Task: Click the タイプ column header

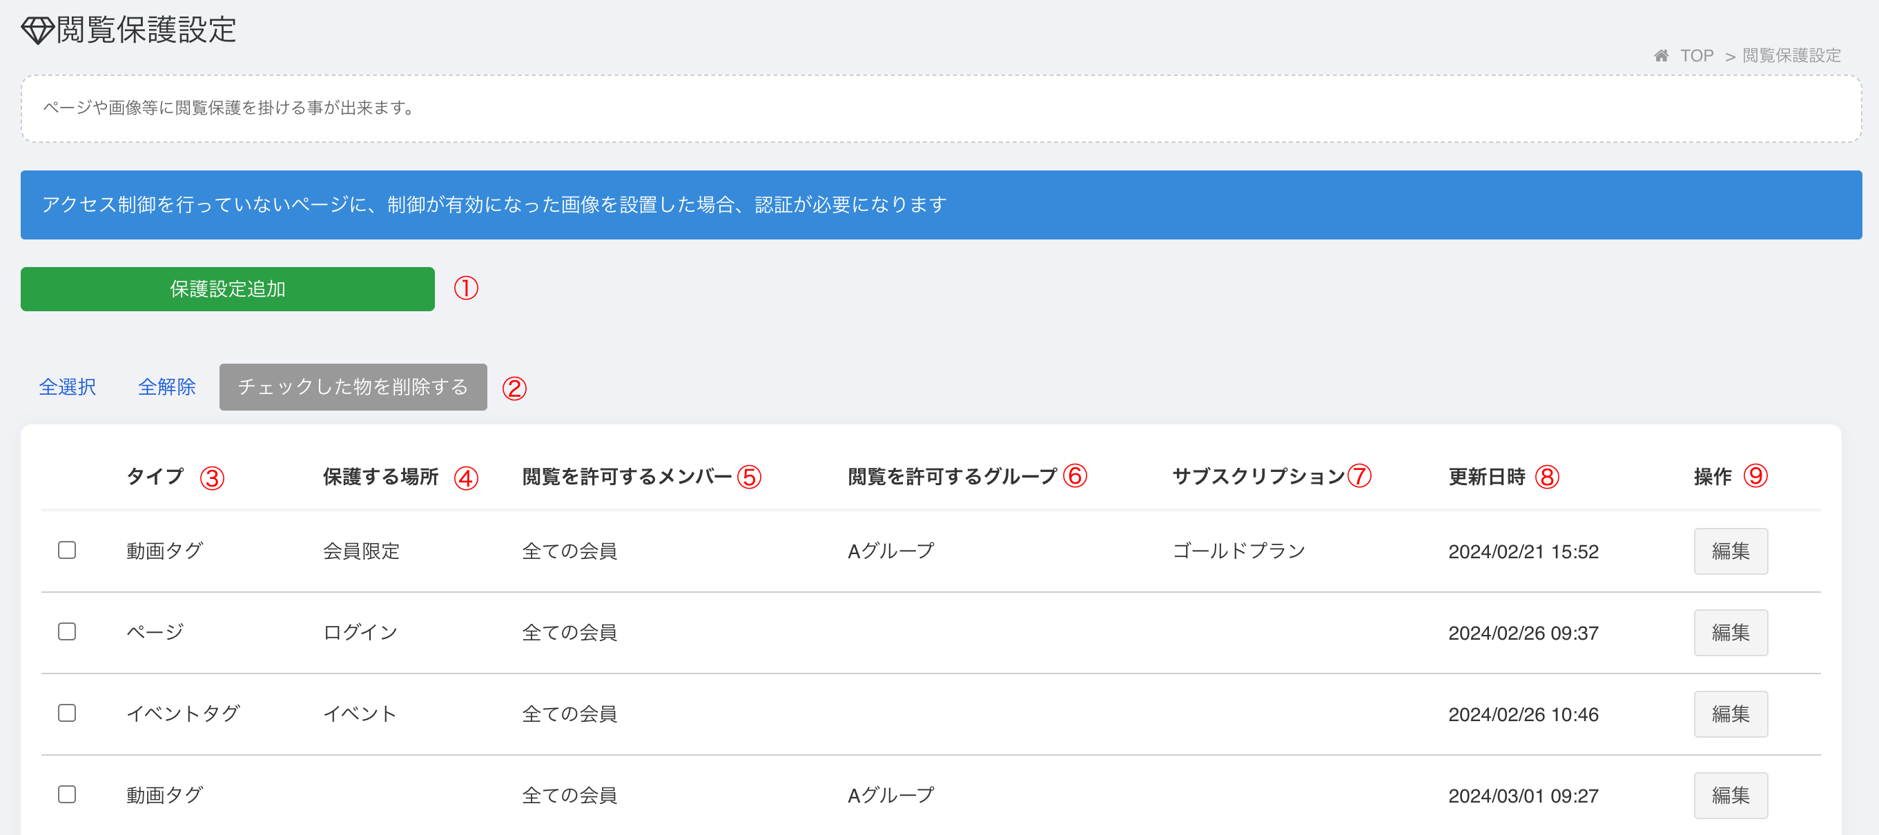Action: 155,477
